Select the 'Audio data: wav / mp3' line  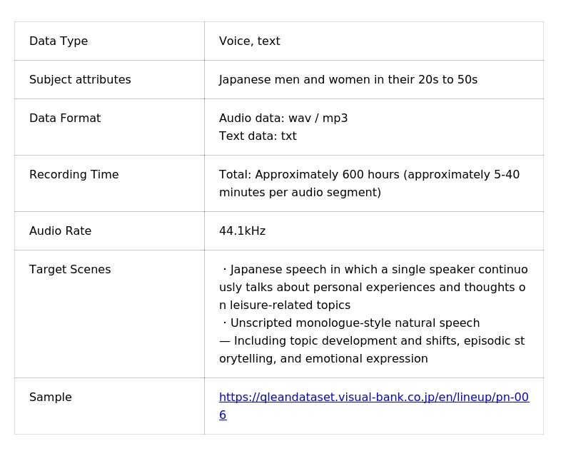[x=283, y=118]
